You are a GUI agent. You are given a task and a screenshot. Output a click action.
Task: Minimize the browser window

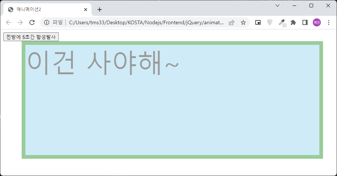(294, 6)
